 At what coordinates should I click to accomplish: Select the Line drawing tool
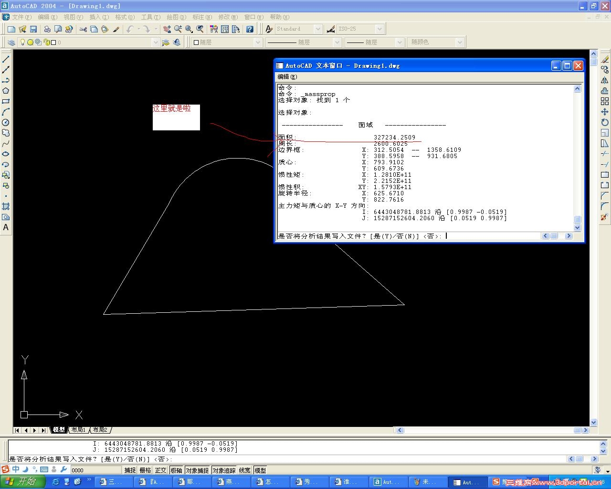(x=6, y=59)
